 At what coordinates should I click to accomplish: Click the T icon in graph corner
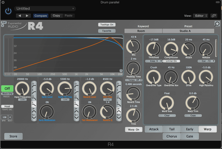pyautogui.click(x=121, y=71)
